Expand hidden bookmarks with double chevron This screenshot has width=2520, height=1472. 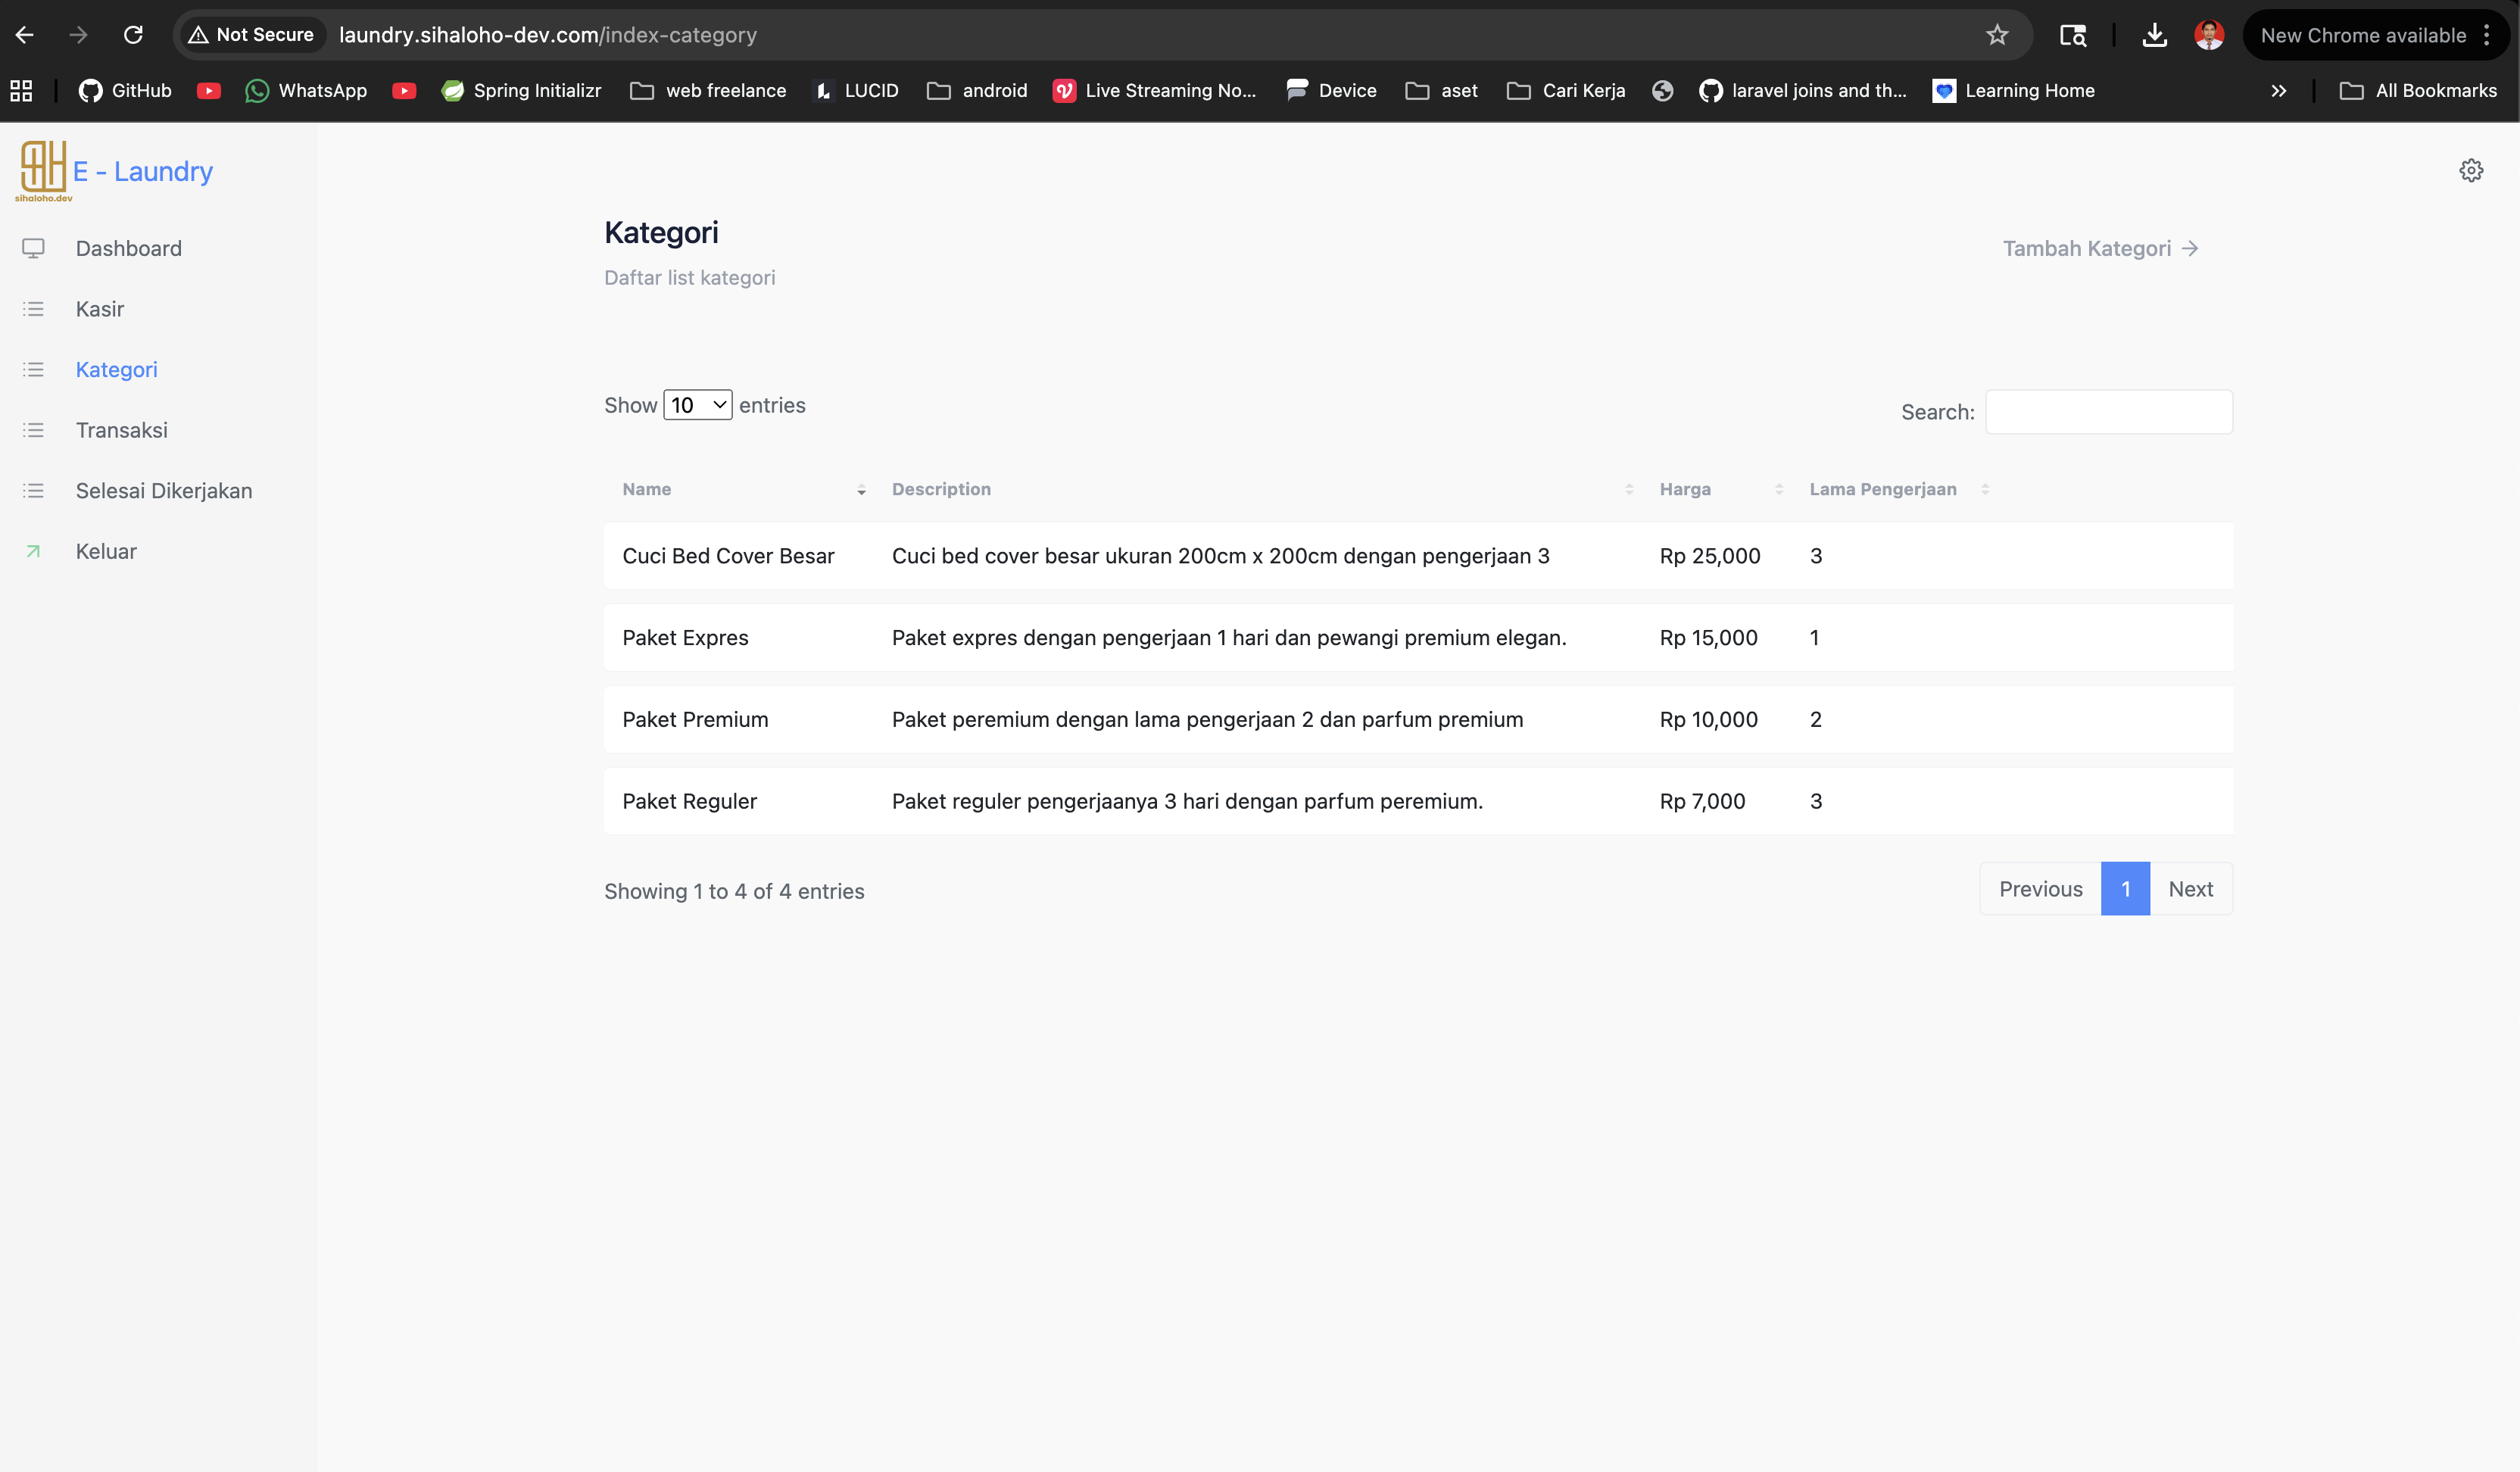coord(2278,91)
